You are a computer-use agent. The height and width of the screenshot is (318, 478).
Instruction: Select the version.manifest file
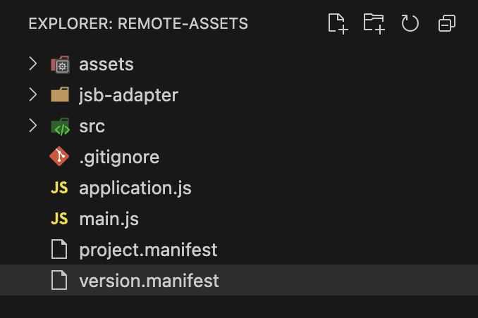tap(149, 281)
